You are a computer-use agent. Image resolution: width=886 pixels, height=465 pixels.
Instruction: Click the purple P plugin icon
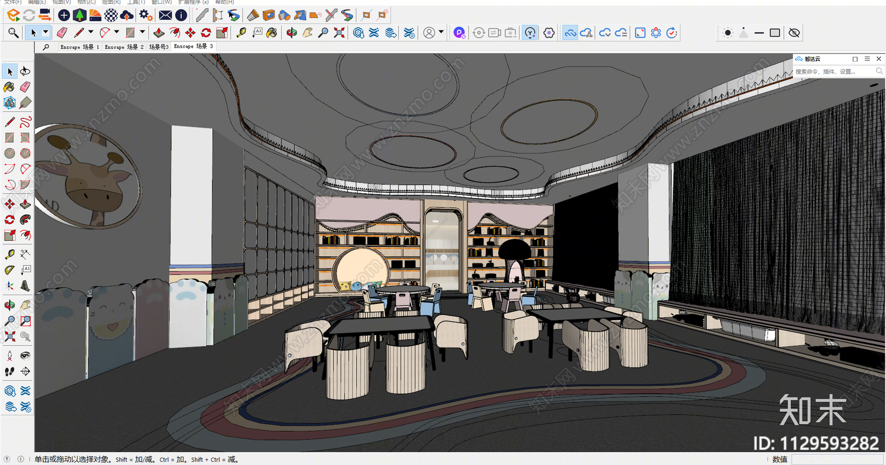coord(459,33)
